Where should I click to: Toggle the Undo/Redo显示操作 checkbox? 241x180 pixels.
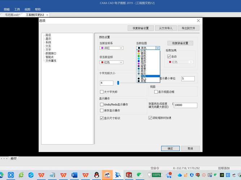(x=102, y=104)
